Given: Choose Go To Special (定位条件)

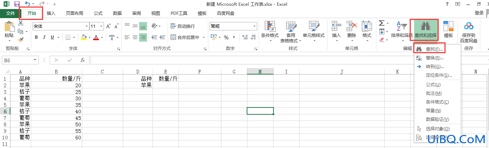Looking at the screenshot, I should 438,75.
